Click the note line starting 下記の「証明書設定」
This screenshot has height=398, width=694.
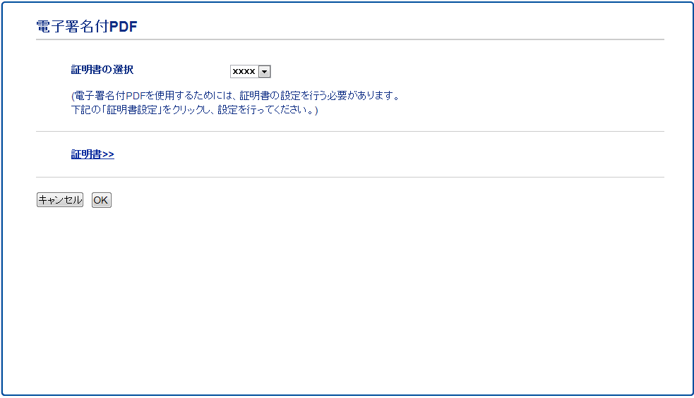(x=194, y=110)
